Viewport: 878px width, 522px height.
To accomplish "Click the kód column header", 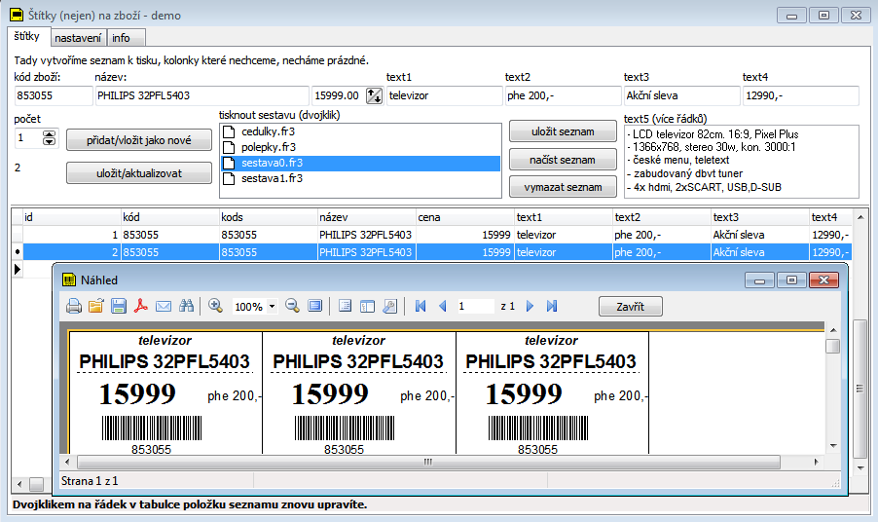I will [169, 217].
